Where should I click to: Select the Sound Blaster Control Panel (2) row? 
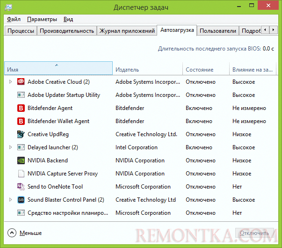pos(141,200)
